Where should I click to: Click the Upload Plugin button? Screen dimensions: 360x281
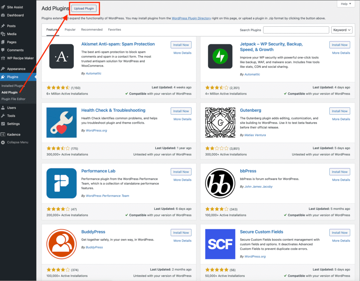pos(84,8)
